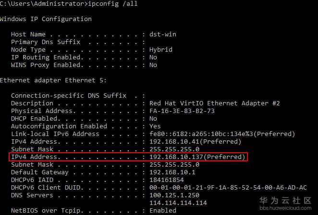Viewport: 318px width, 215px height.
Task: Click the highlighted IPv4 address 192.168.10.137
Action: coord(197,157)
